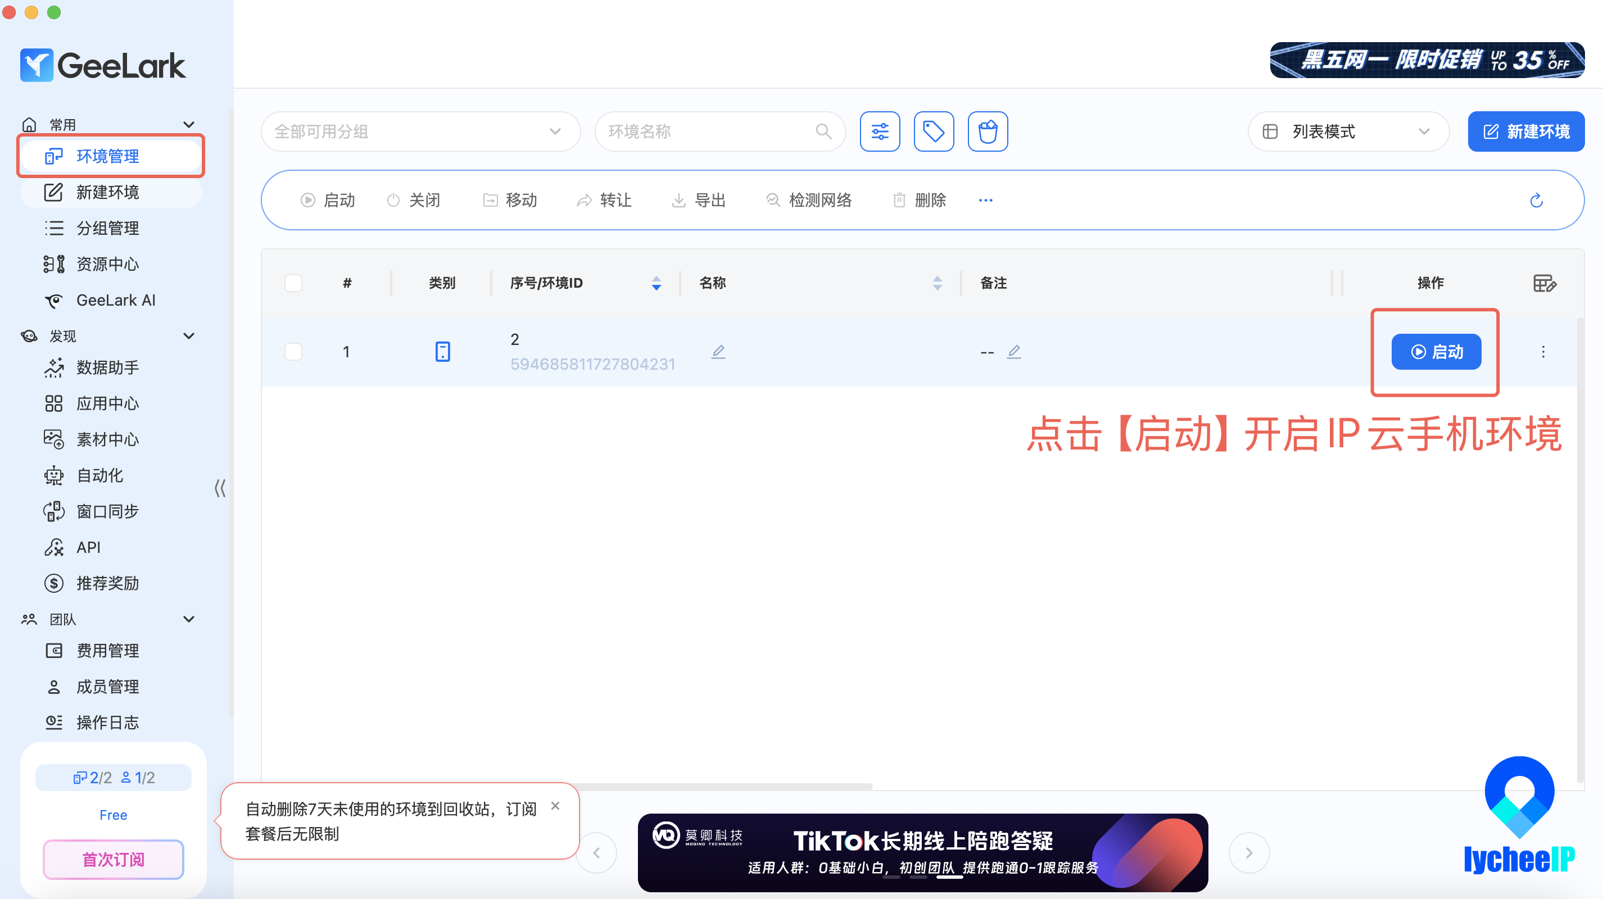Edit the remark pencil icon

click(x=1014, y=352)
